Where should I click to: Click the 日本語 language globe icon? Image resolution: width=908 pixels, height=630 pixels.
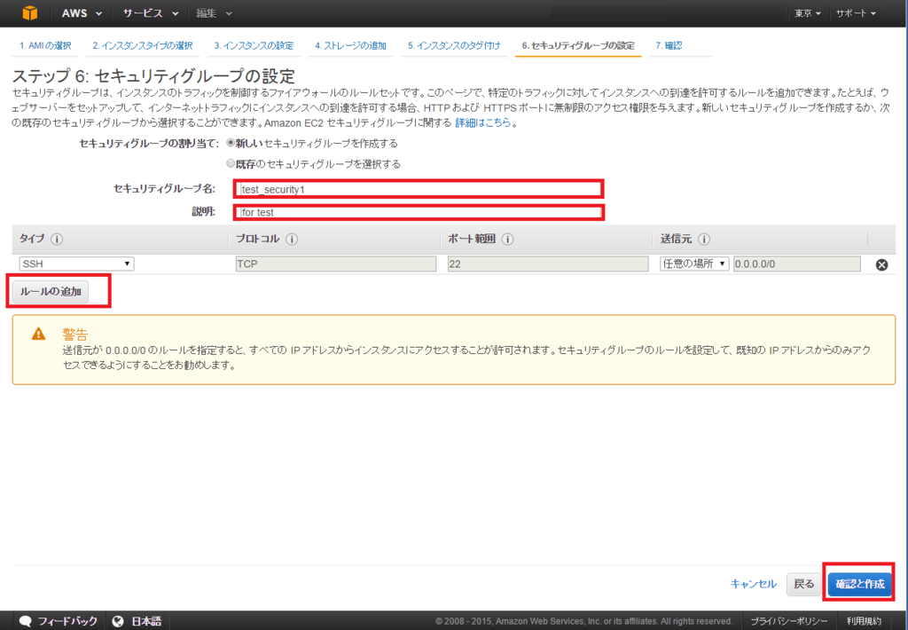coord(118,621)
